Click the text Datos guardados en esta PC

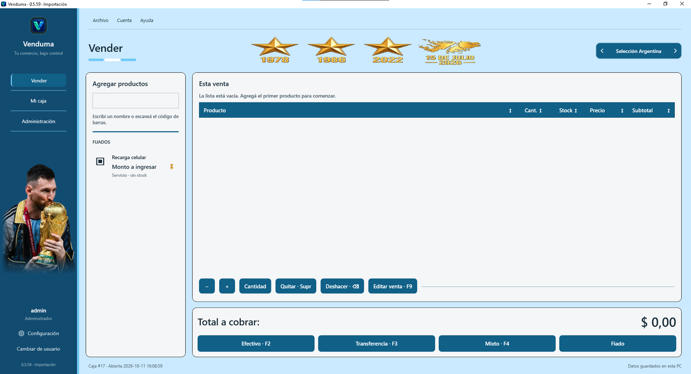click(x=655, y=366)
